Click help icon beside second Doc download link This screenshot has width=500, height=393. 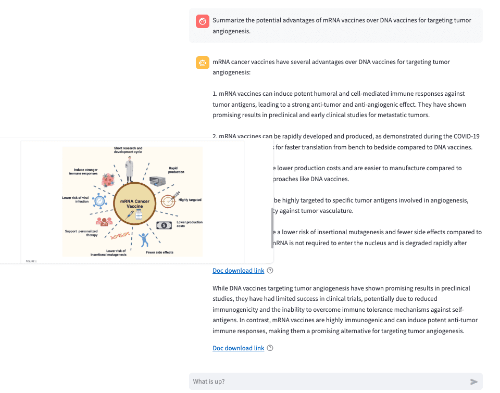[270, 348]
